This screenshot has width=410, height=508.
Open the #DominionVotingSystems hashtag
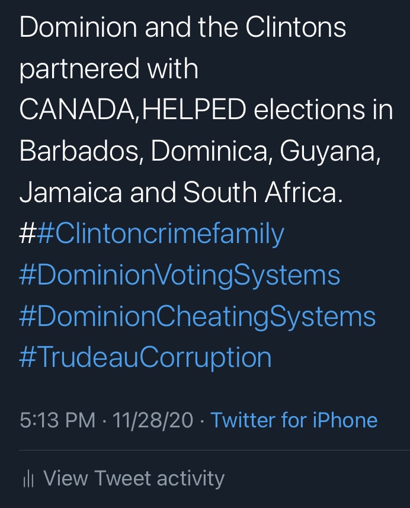pyautogui.click(x=180, y=275)
